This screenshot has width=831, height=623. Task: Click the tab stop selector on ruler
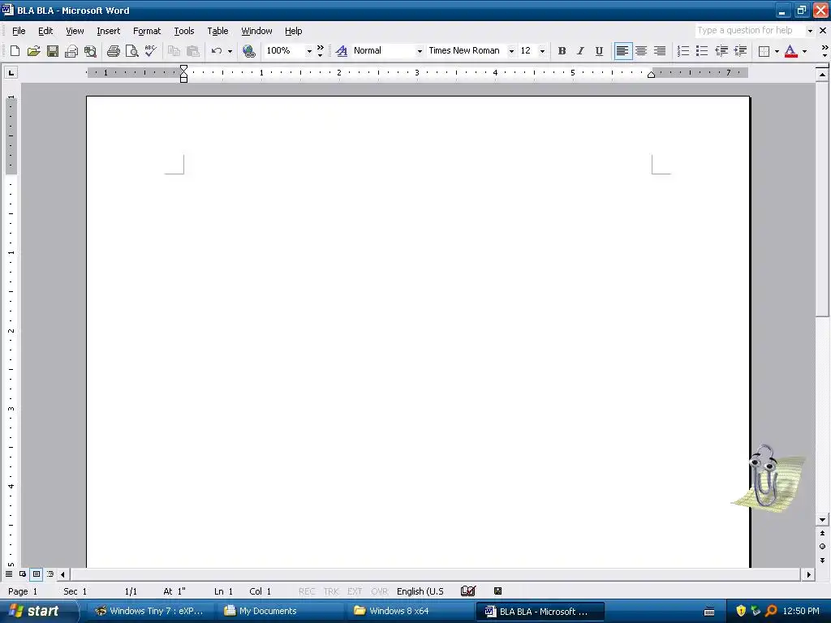tap(11, 72)
